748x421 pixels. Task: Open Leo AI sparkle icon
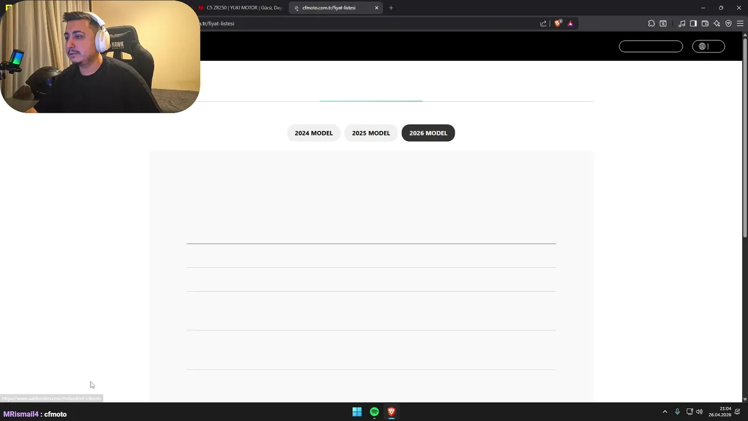pos(717,23)
